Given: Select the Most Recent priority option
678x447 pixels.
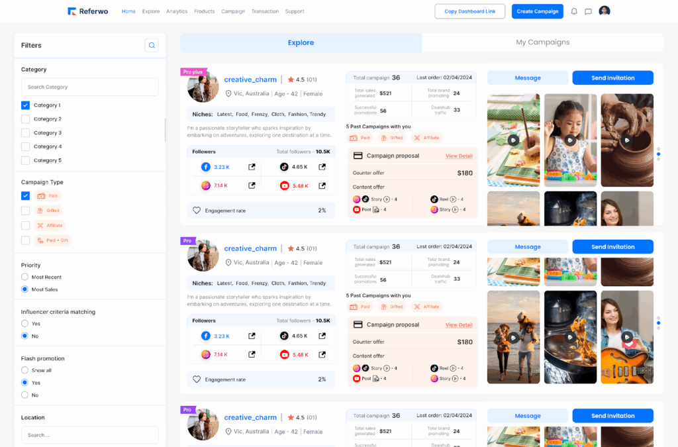Looking at the screenshot, I should pyautogui.click(x=24, y=277).
